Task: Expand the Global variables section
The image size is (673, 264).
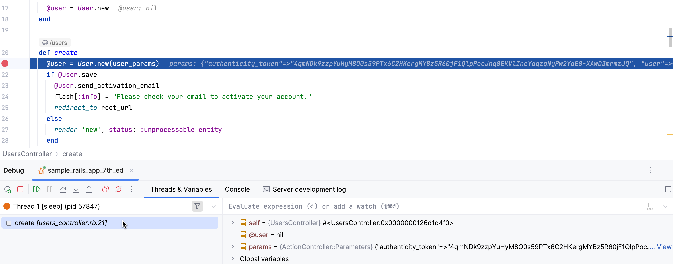Action: [233, 259]
